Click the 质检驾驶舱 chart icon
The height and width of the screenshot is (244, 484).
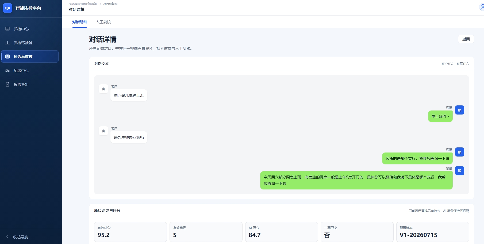7,43
